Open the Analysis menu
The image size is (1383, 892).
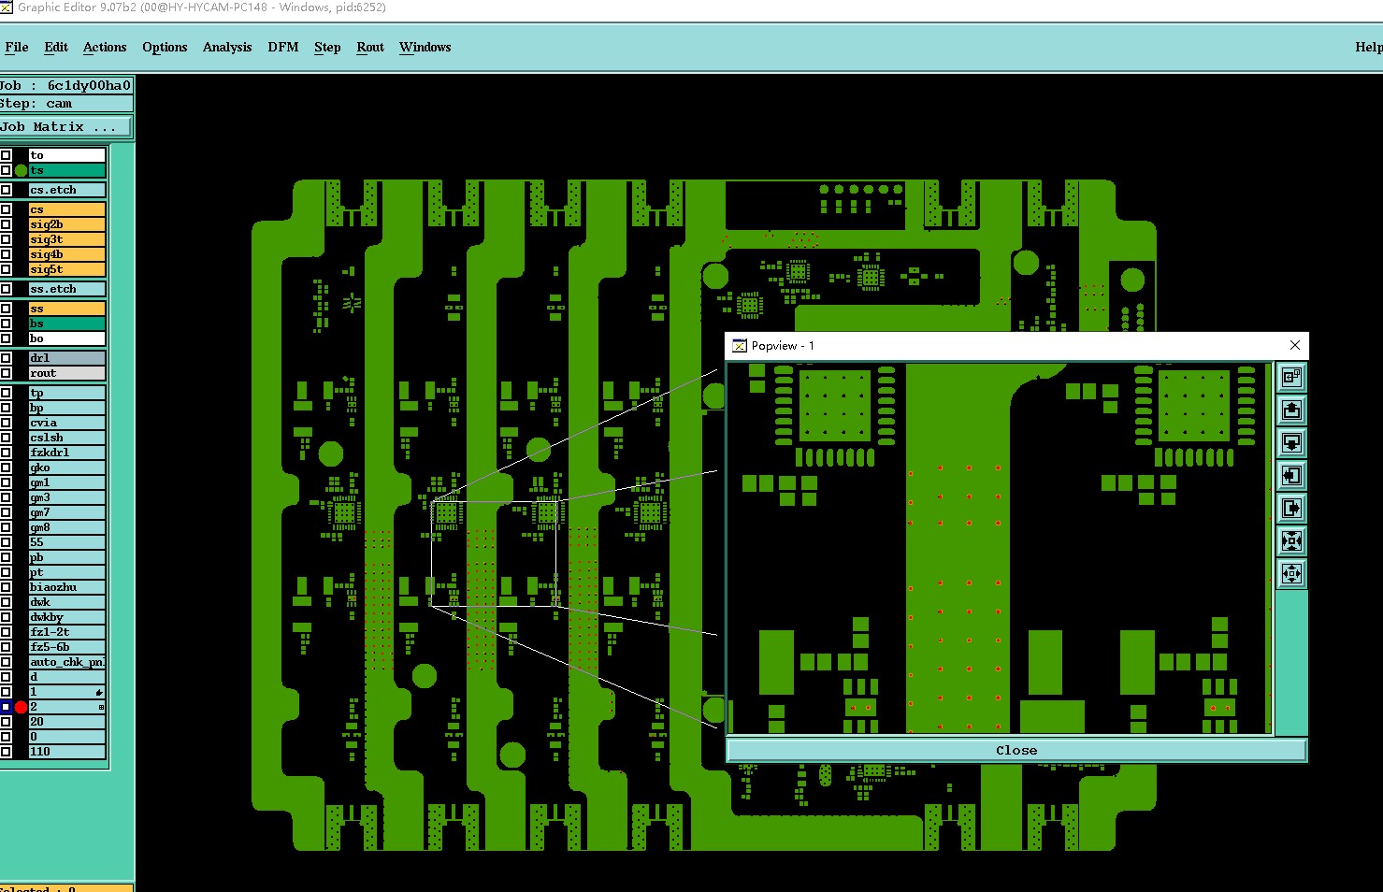pyautogui.click(x=227, y=47)
